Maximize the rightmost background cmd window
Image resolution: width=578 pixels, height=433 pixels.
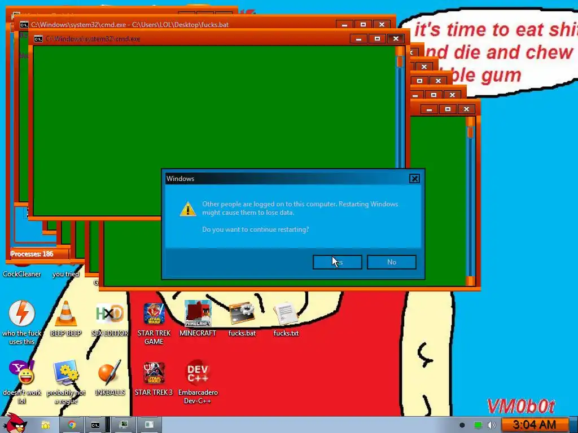[x=448, y=109]
